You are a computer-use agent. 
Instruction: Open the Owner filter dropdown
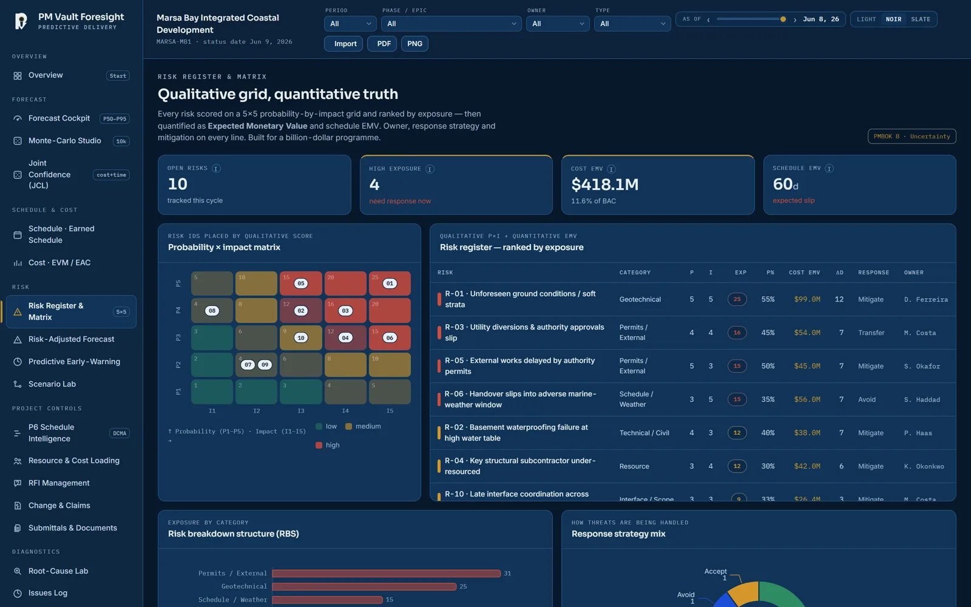(x=557, y=24)
